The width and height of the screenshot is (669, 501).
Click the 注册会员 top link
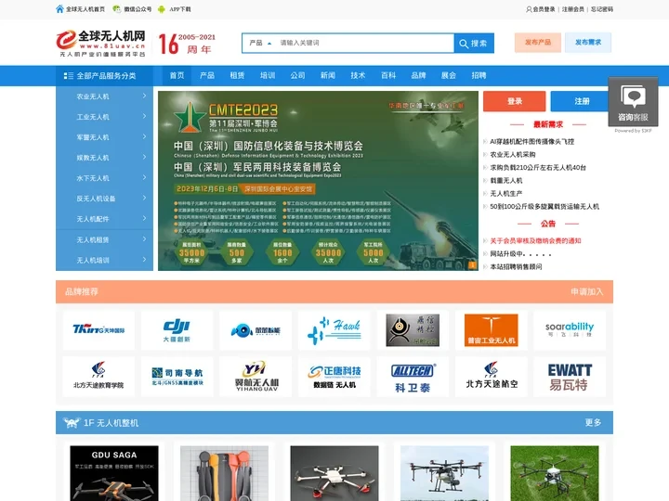coord(573,9)
